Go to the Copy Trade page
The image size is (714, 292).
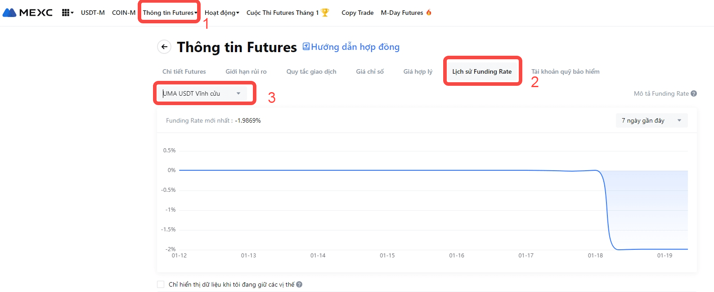[357, 13]
